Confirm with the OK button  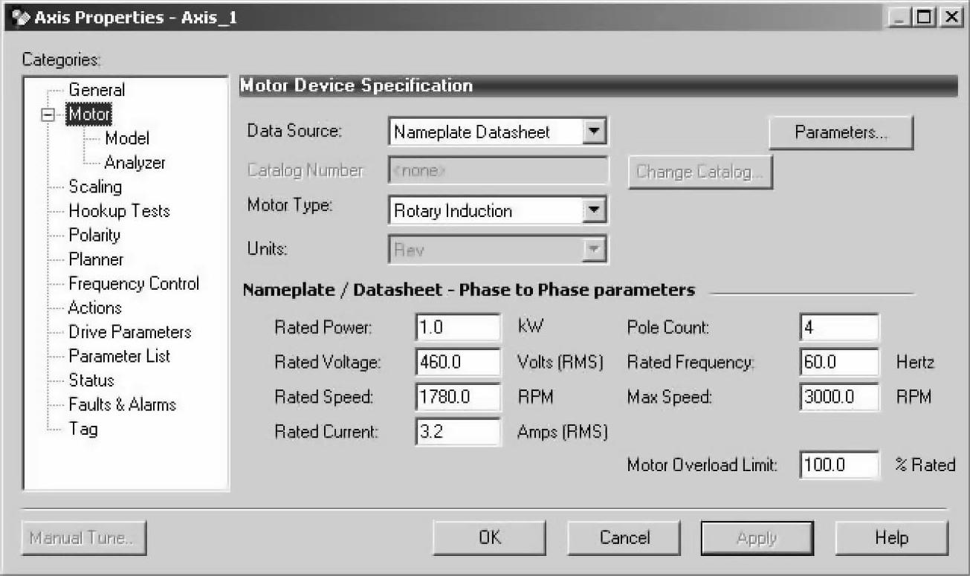pyautogui.click(x=490, y=537)
